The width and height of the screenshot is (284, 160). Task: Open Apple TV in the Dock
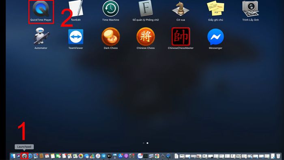(109, 156)
